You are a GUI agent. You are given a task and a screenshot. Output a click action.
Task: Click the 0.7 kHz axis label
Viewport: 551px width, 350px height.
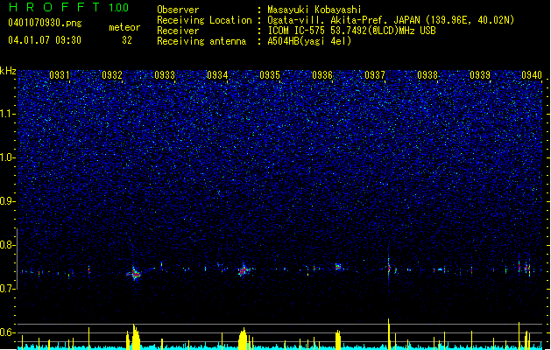(x=8, y=289)
